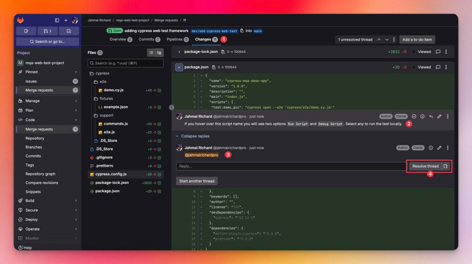Expand the Plan sidebar section
Screen dimensions: 472x264
click(47, 110)
